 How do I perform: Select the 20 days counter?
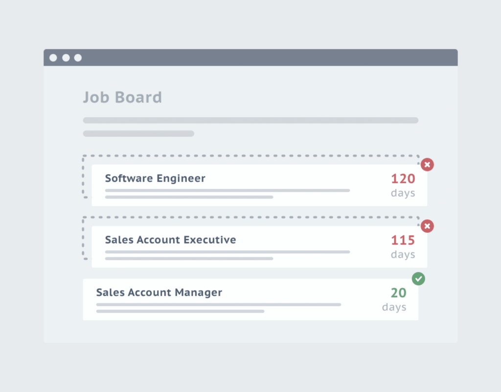[x=394, y=299]
